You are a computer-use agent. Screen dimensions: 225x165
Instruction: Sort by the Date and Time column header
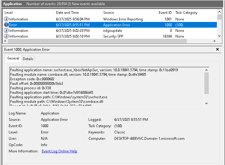[x=78, y=13]
